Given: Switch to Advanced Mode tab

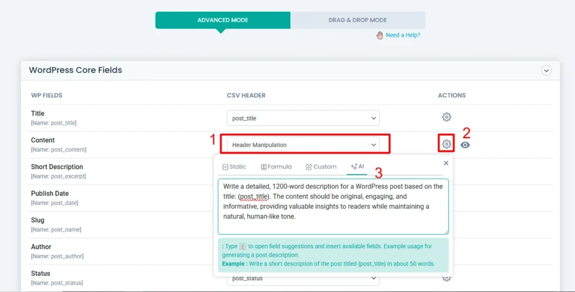Looking at the screenshot, I should click(223, 20).
